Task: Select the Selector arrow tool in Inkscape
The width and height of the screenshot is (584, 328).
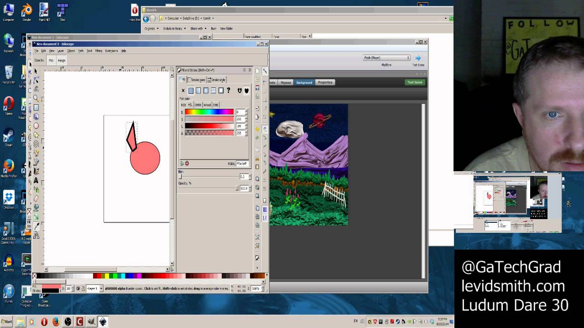Action: 36,71
